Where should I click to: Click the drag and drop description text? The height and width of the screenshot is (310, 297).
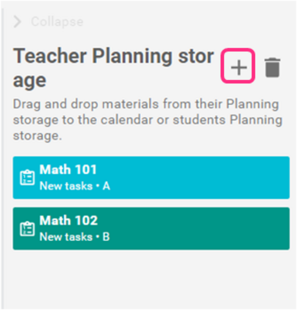(x=147, y=120)
